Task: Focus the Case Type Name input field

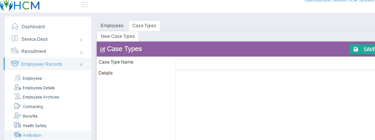Action: pos(275,65)
